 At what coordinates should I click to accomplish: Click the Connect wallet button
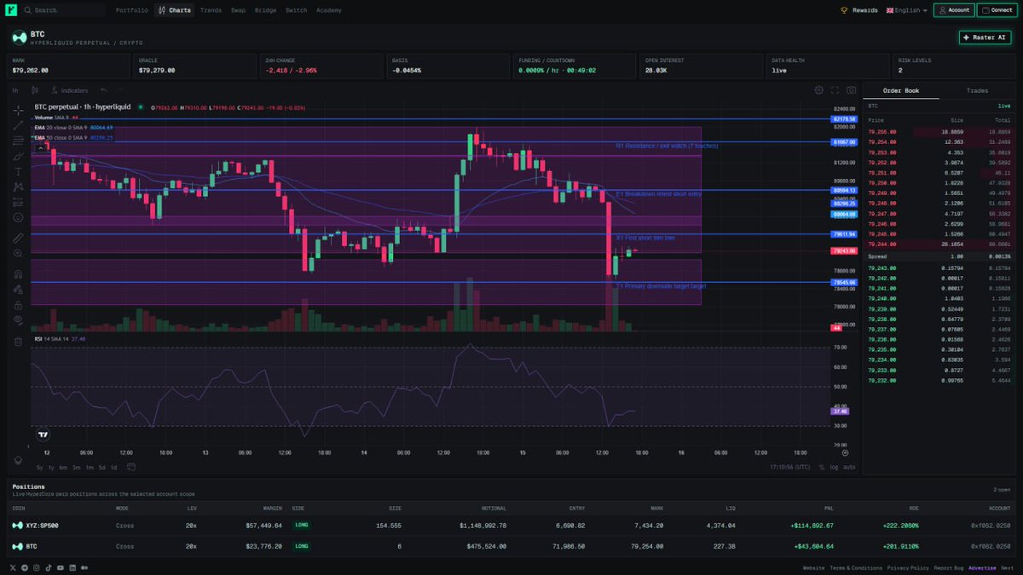(x=997, y=10)
